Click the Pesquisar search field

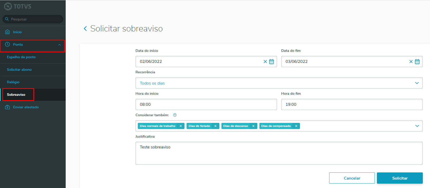coord(33,19)
